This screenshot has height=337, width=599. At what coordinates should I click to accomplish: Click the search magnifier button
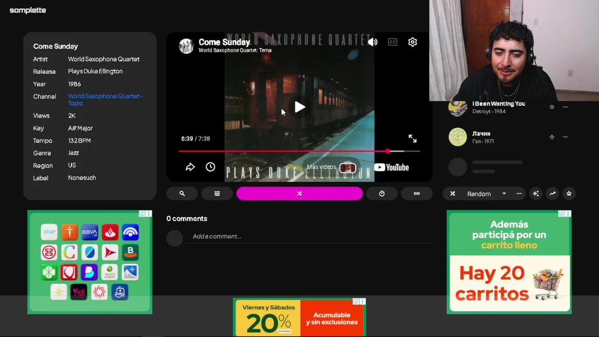182,193
